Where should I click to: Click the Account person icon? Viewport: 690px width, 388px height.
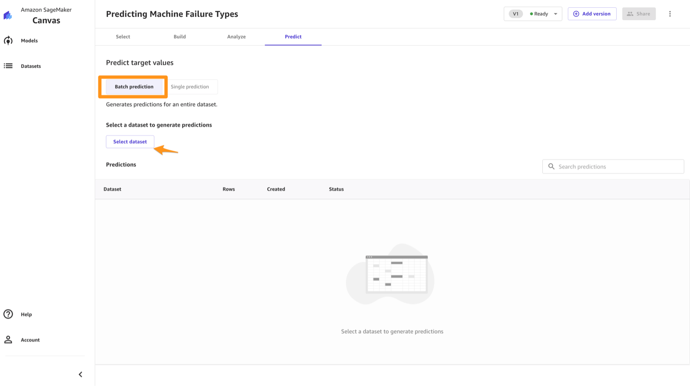(x=8, y=340)
